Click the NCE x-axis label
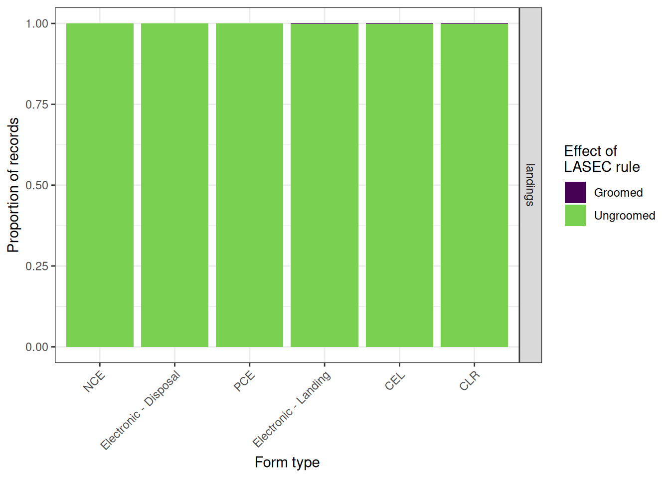 click(94, 382)
